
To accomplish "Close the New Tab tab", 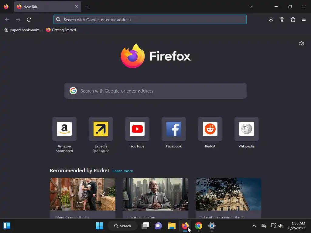I will click(x=76, y=7).
